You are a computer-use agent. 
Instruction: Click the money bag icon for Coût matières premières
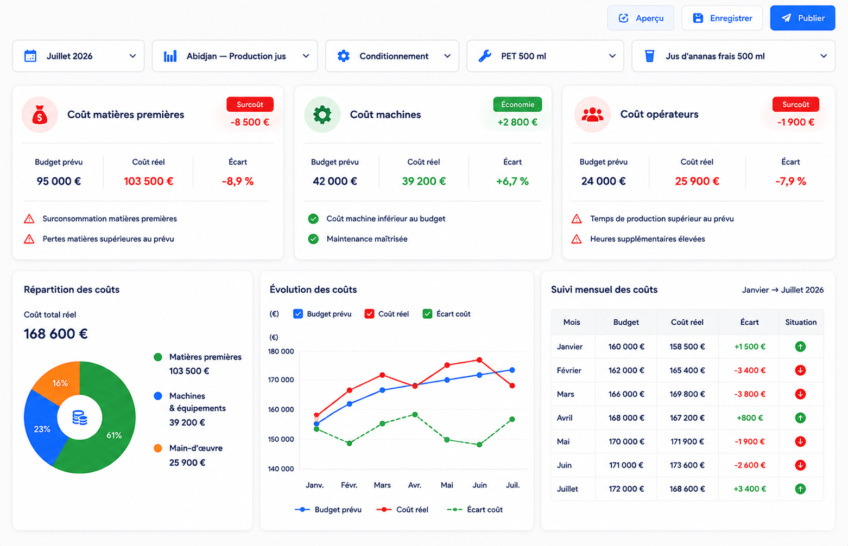40,114
